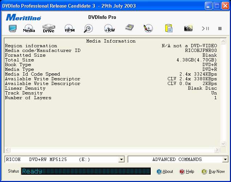
Task: Click the CLV 0.0x 2KBps value
Action: pos(192,84)
